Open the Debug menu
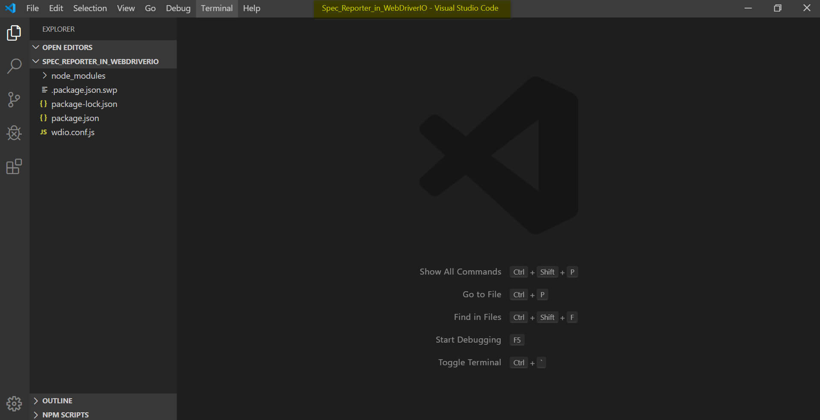The image size is (820, 420). tap(178, 8)
